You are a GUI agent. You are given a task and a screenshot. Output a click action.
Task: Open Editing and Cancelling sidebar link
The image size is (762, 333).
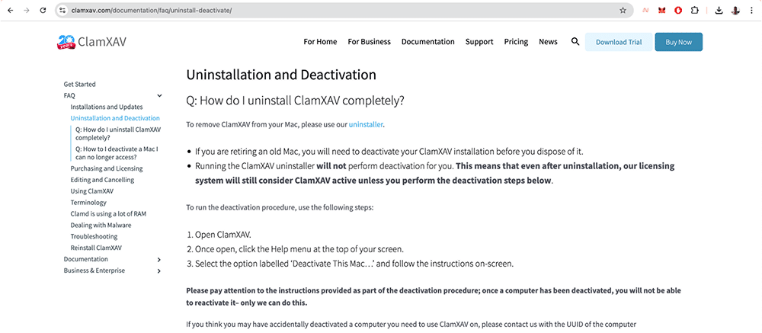[x=102, y=180]
